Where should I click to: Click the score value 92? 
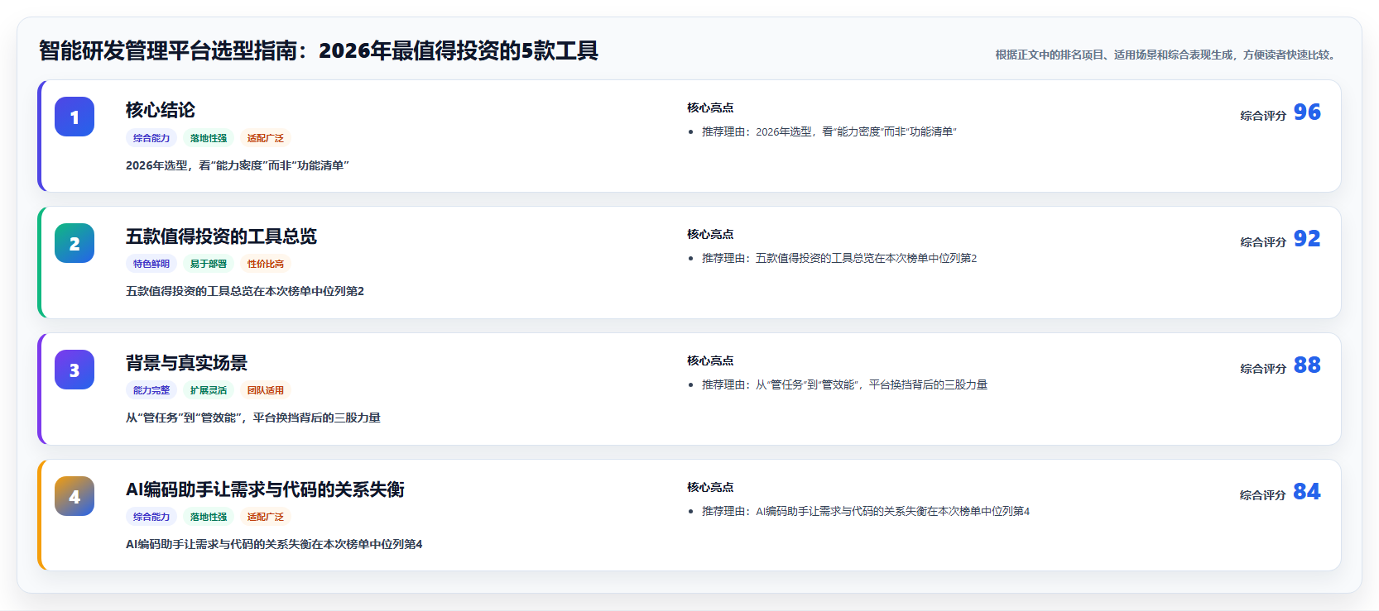(1307, 238)
